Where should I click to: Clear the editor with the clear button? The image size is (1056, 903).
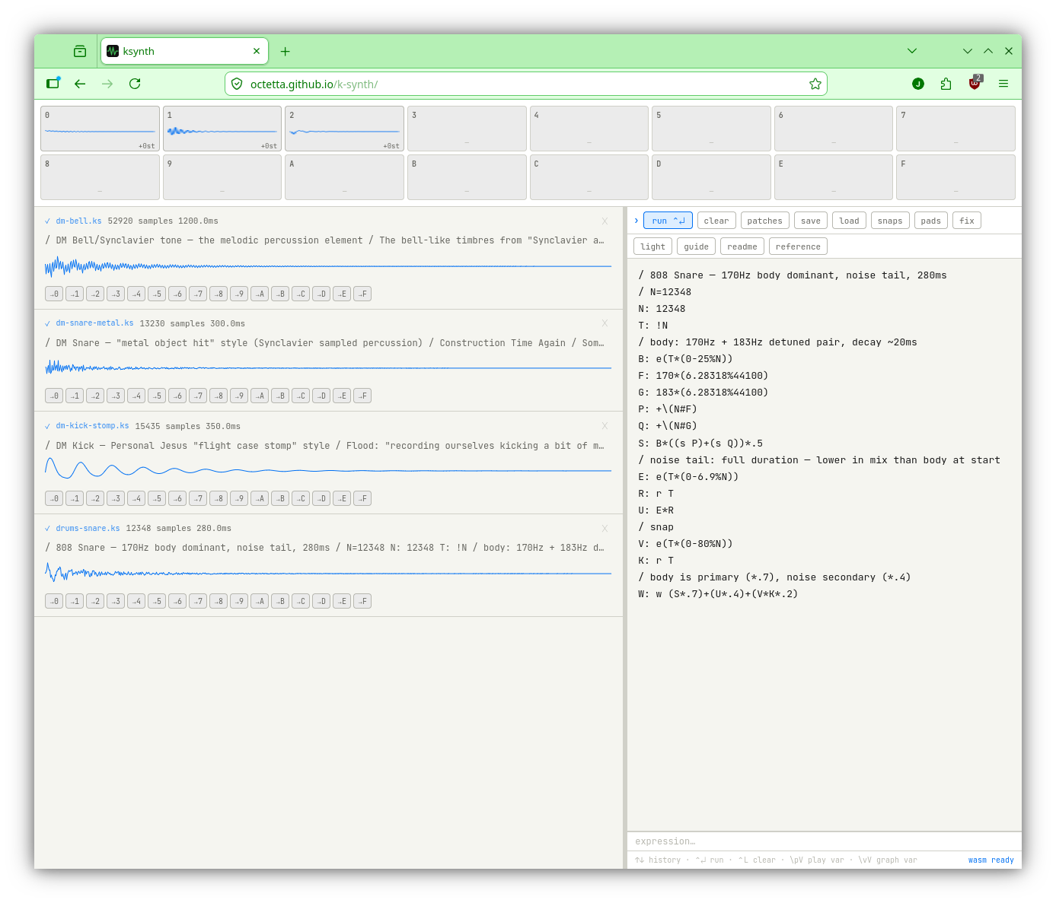pyautogui.click(x=716, y=221)
